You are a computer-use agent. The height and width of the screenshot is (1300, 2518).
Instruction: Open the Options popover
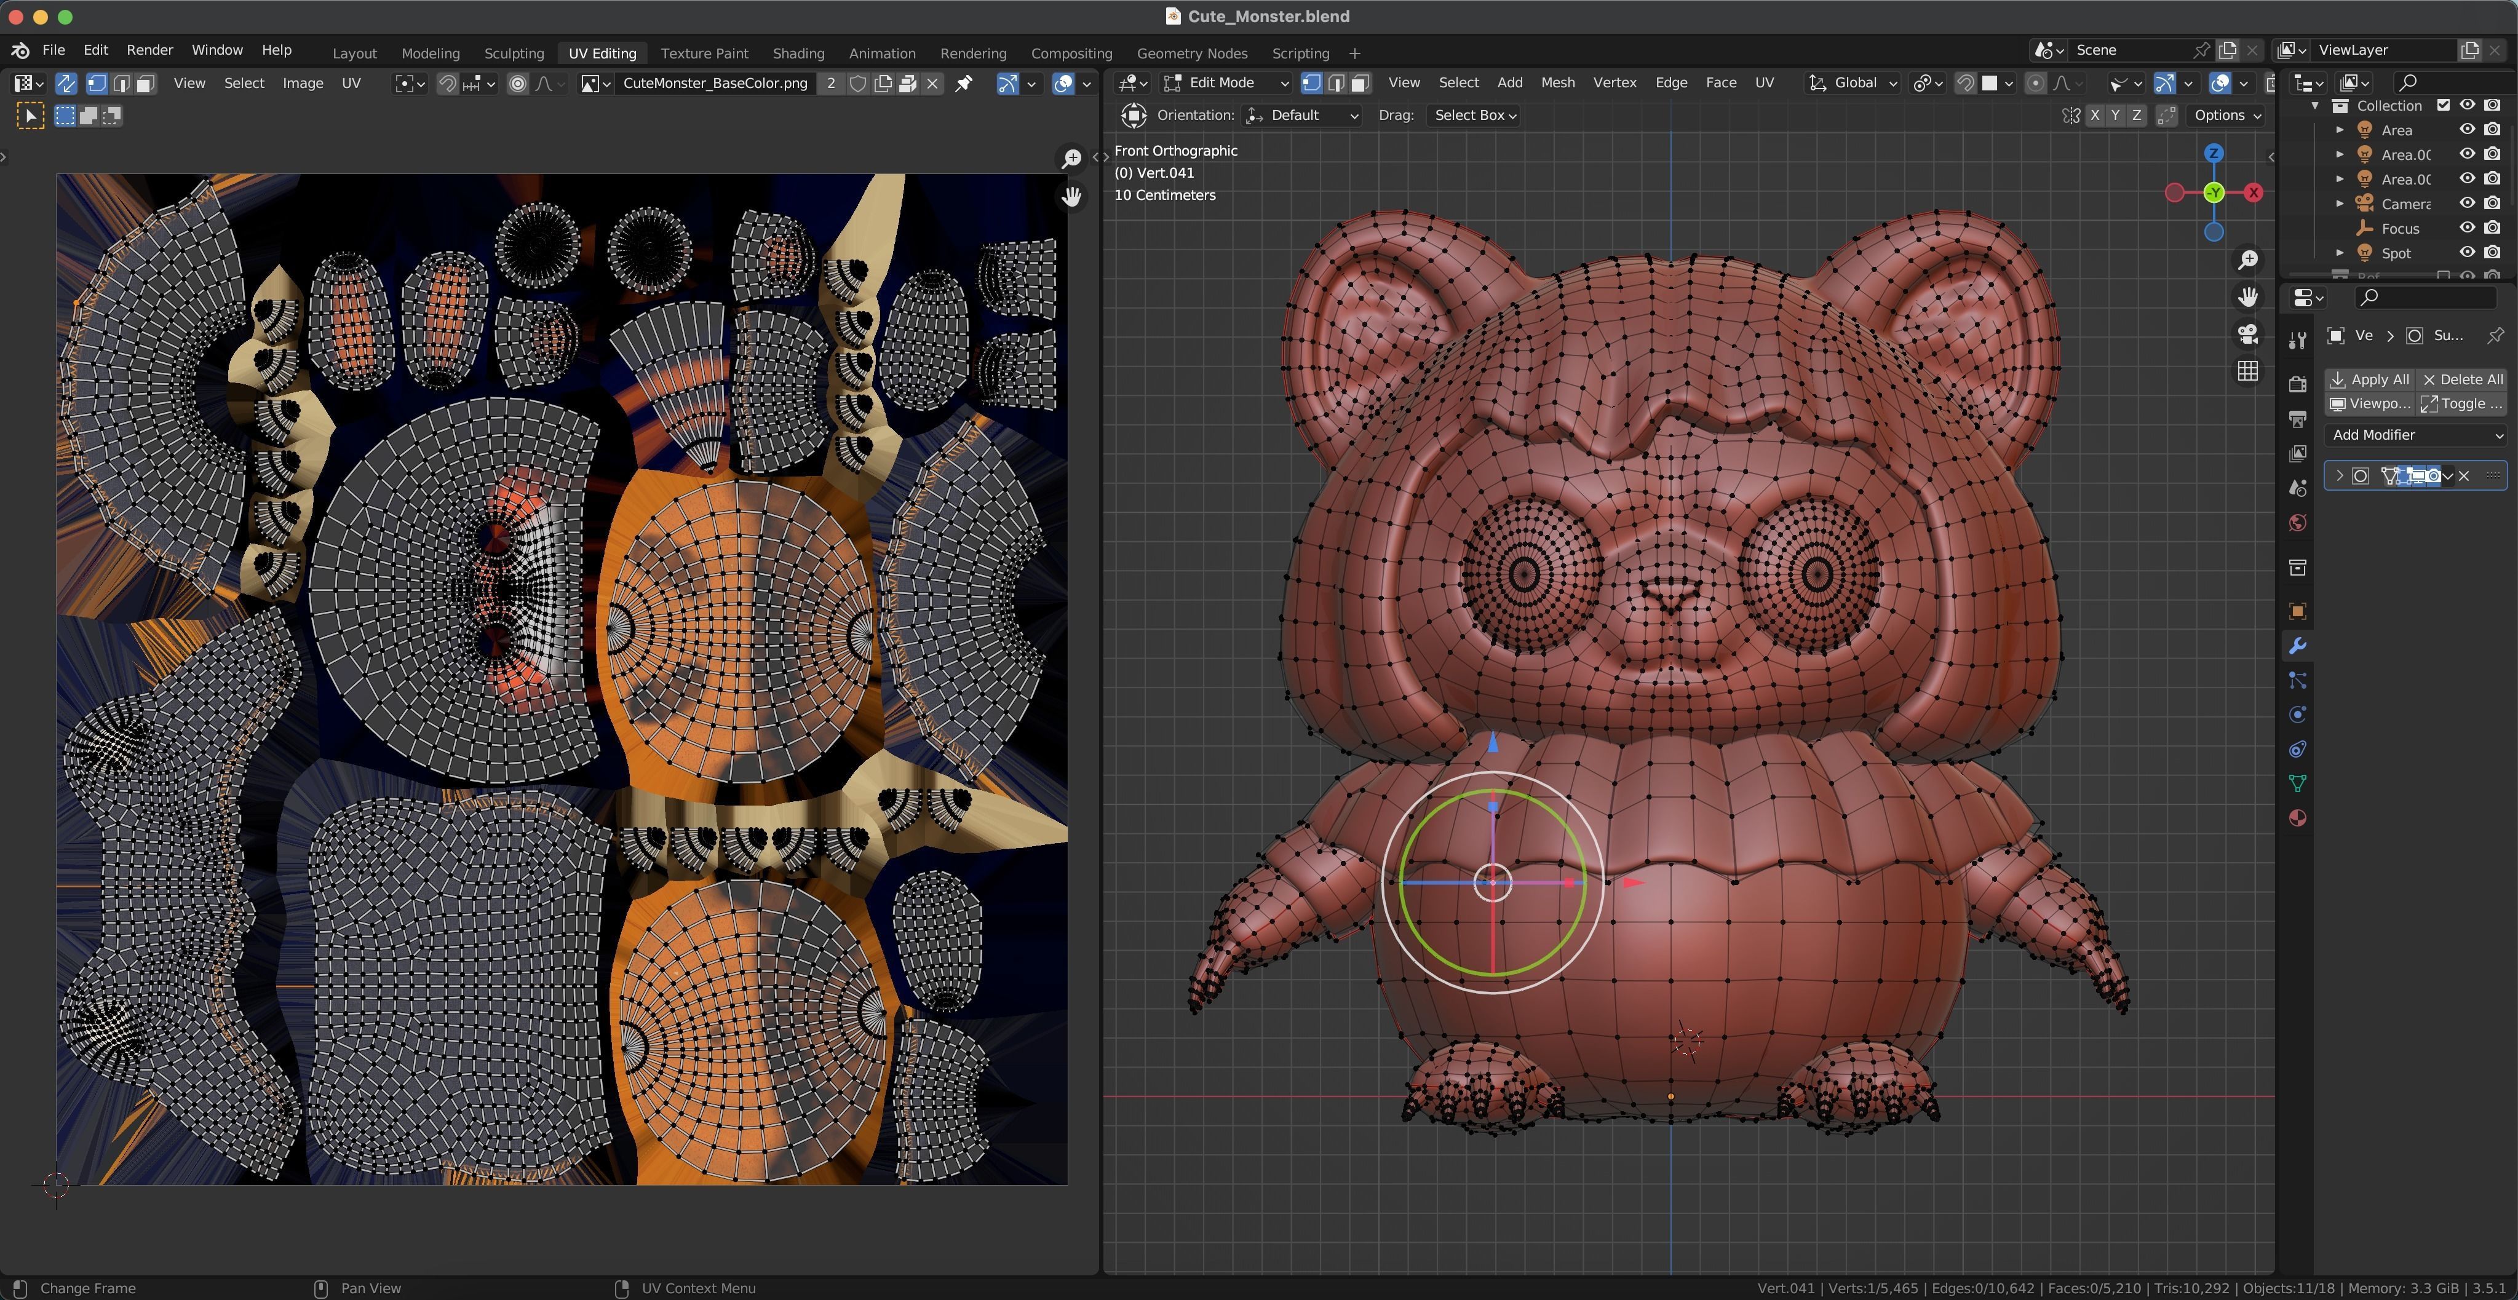click(x=2226, y=116)
